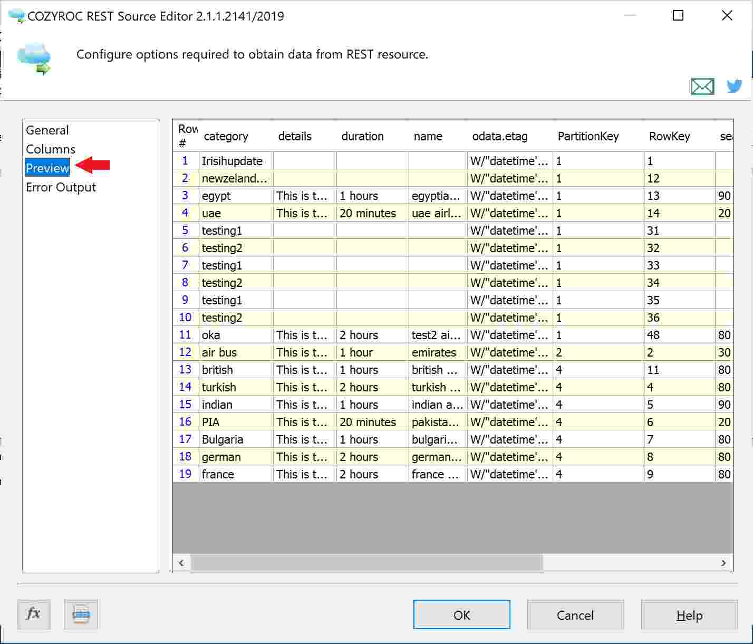Screen dimensions: 753x644
Task: Click the RowKey 48 cell
Action: click(x=680, y=335)
